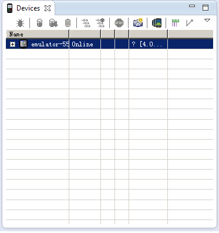This screenshot has width=219, height=233.
Task: Click the Dump HPROF file icon
Action: point(53,23)
